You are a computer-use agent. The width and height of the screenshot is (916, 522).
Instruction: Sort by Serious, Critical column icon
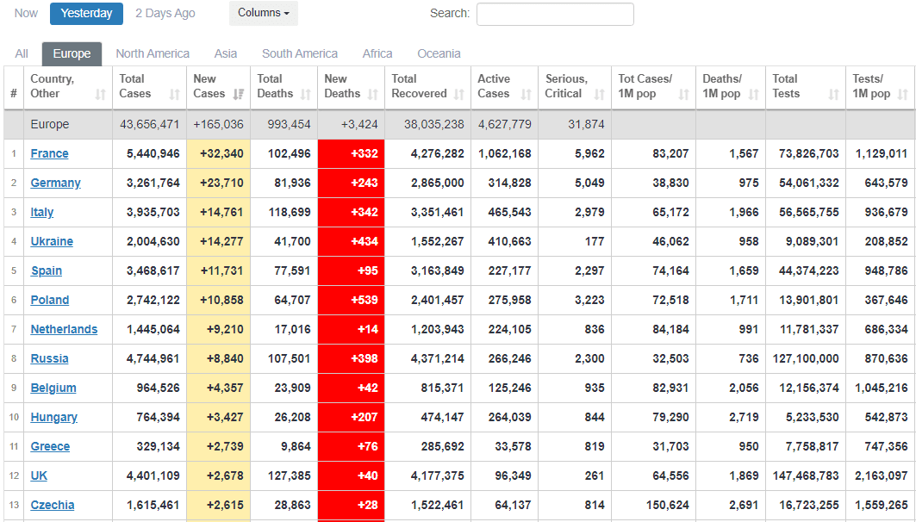pyautogui.click(x=600, y=94)
